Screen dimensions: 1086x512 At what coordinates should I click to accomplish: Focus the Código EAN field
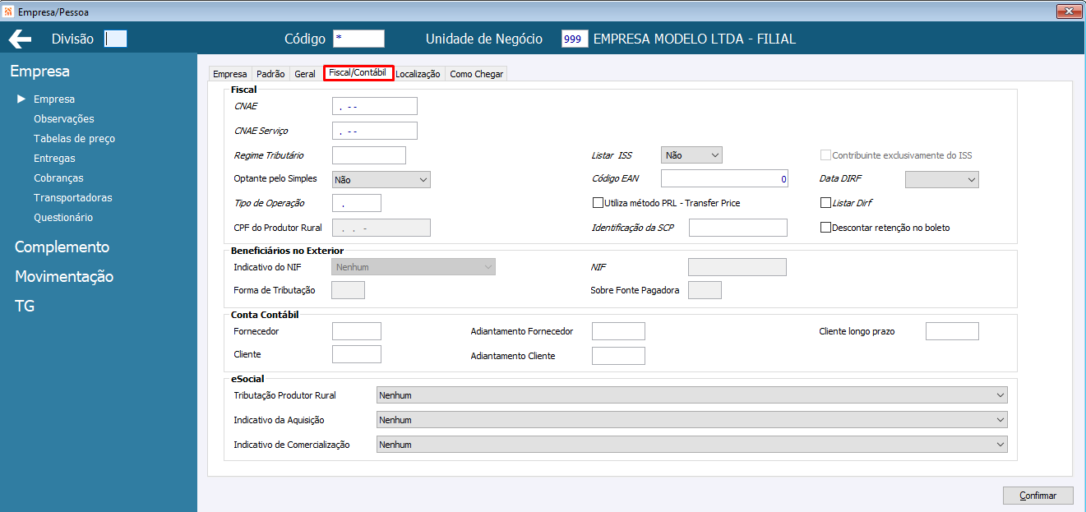724,178
